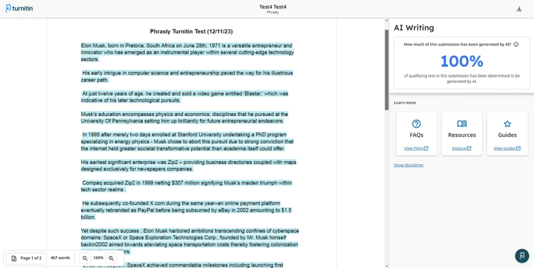Viewport: 534px width, 268px height.
Task: Click the paragraph starting 'In 1995 after merely'
Action: 187,142
